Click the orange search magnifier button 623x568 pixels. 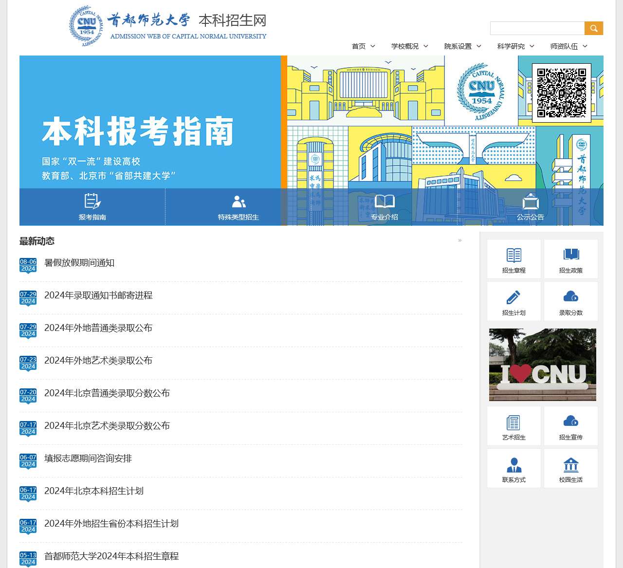594,28
